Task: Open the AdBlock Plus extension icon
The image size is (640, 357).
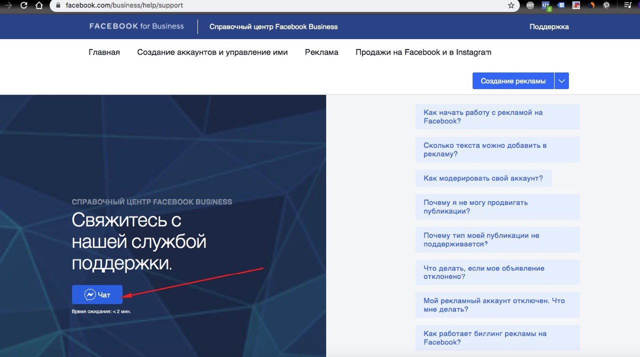Action: pos(530,5)
